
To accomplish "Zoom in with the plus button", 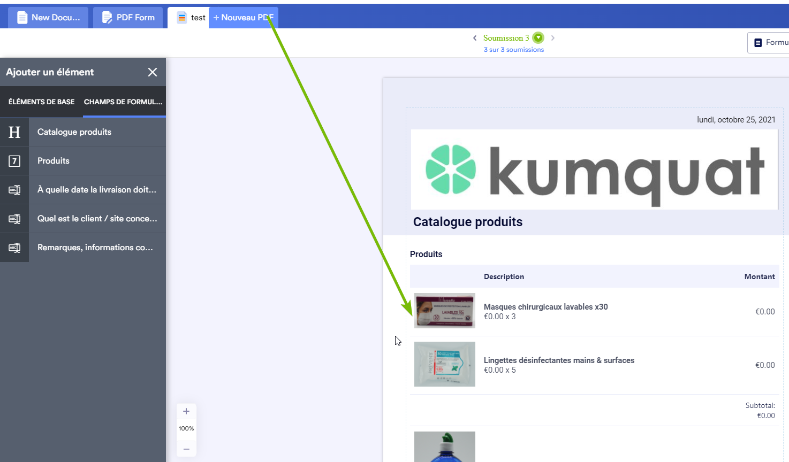I will pyautogui.click(x=186, y=411).
